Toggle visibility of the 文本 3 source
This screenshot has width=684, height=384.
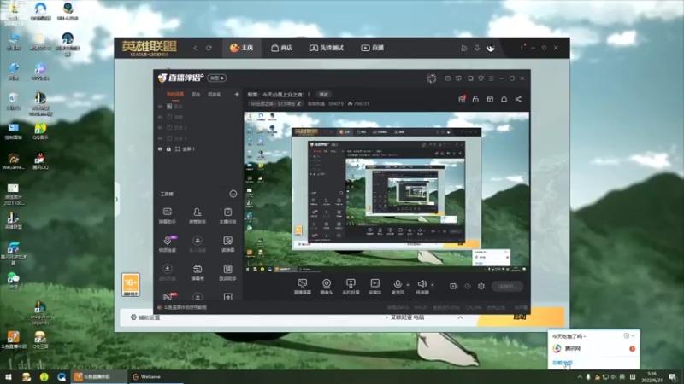pyautogui.click(x=160, y=127)
